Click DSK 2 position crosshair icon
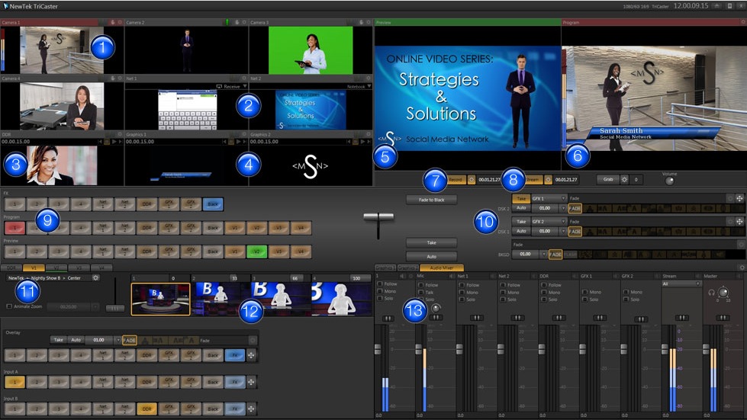 [x=739, y=199]
